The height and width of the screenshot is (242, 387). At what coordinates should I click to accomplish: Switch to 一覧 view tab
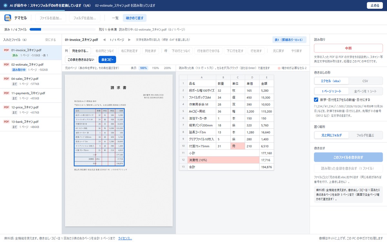coord(115,18)
